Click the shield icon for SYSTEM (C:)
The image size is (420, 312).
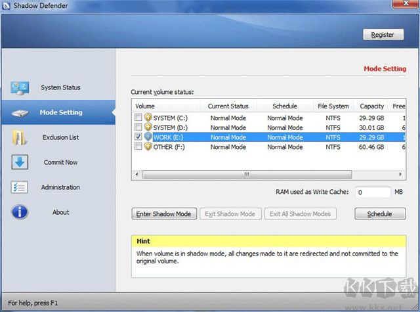[x=148, y=118]
